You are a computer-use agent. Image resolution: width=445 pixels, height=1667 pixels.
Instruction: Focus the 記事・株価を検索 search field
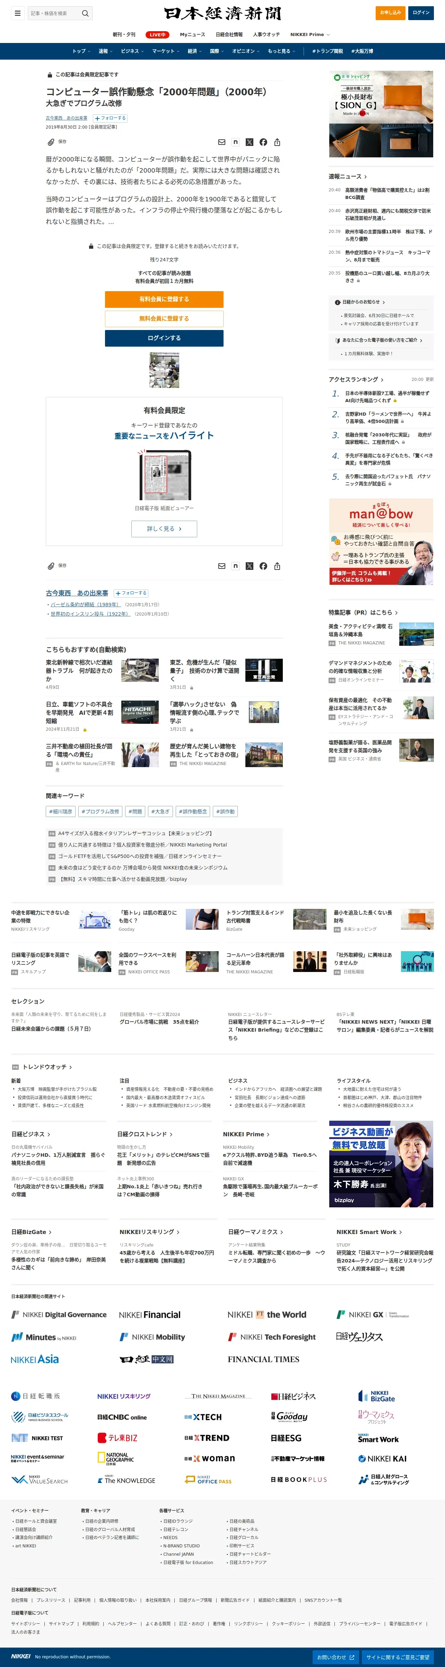(54, 13)
